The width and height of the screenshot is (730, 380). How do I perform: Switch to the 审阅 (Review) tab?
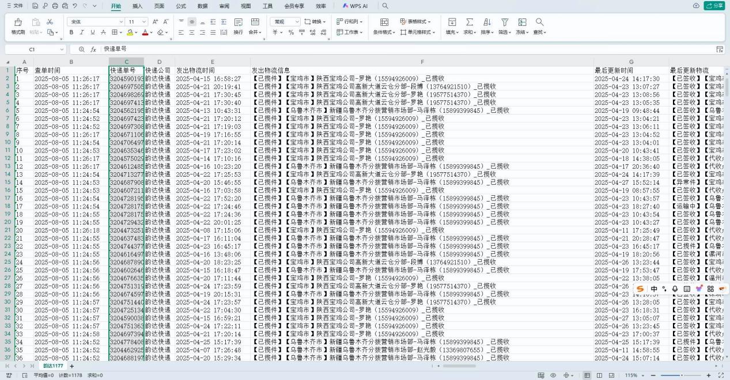pos(224,6)
